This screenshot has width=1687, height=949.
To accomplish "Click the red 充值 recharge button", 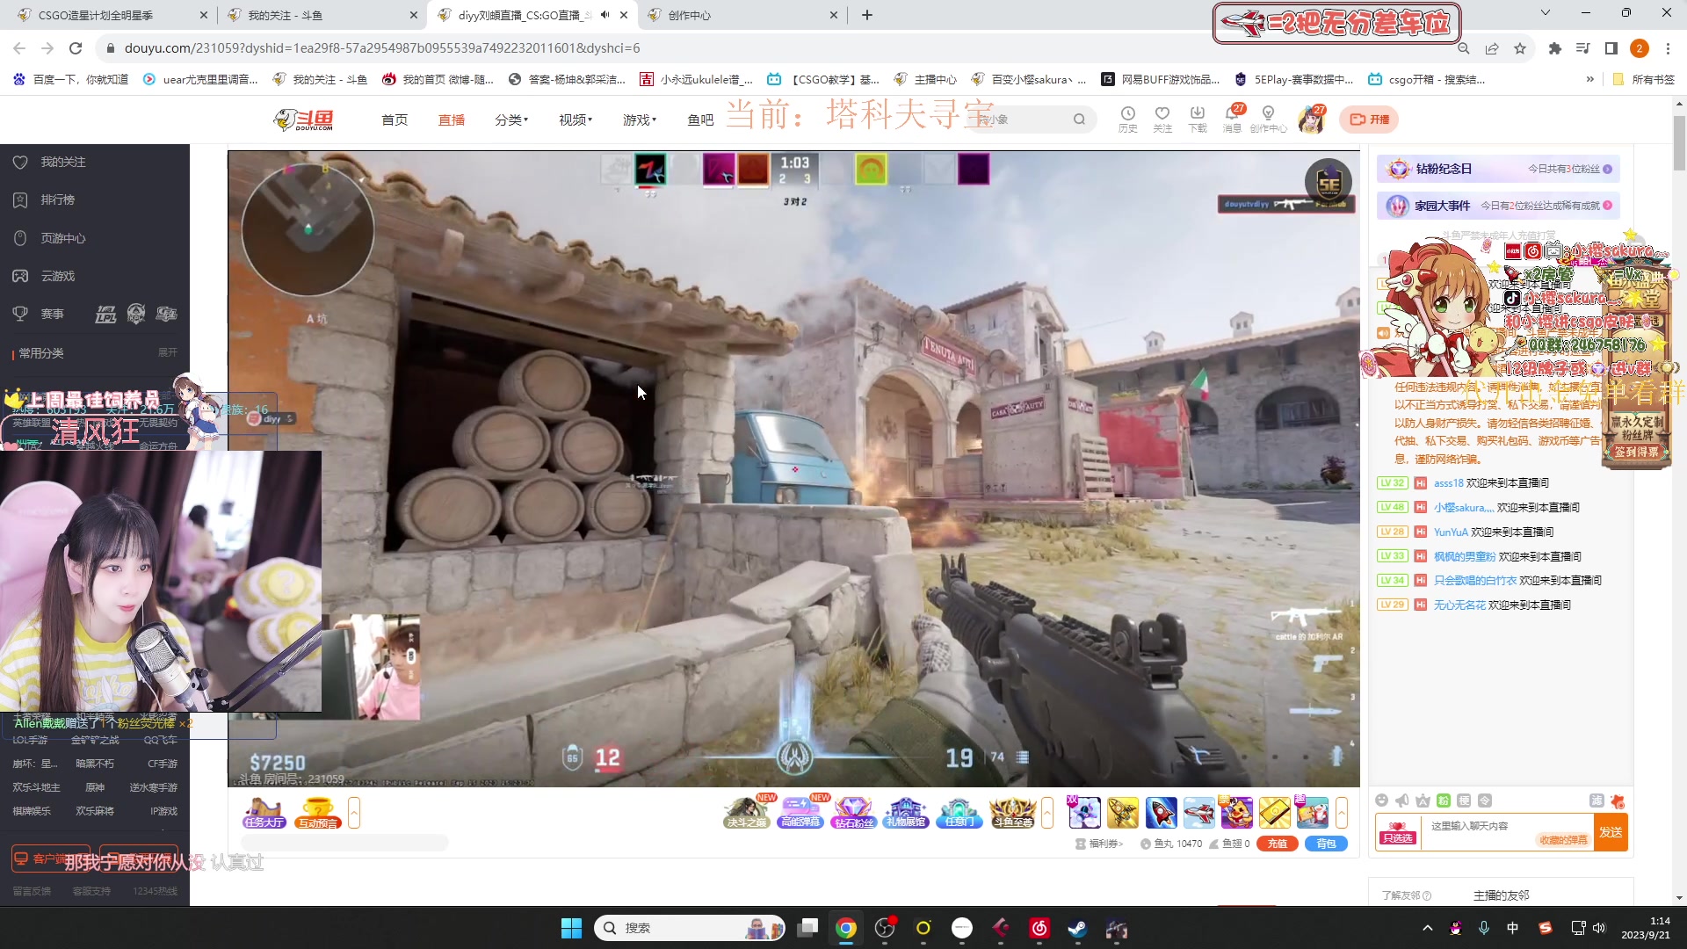I will coord(1277,844).
